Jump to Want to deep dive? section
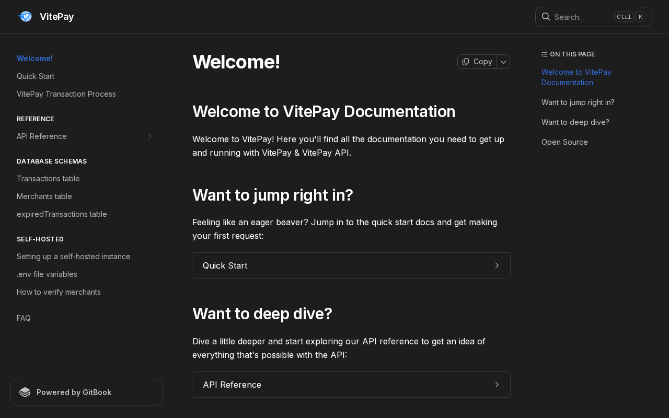Image resolution: width=669 pixels, height=418 pixels. click(x=575, y=122)
